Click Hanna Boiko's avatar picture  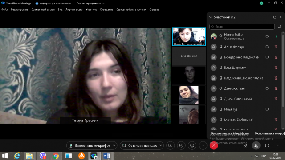pyautogui.click(x=214, y=36)
